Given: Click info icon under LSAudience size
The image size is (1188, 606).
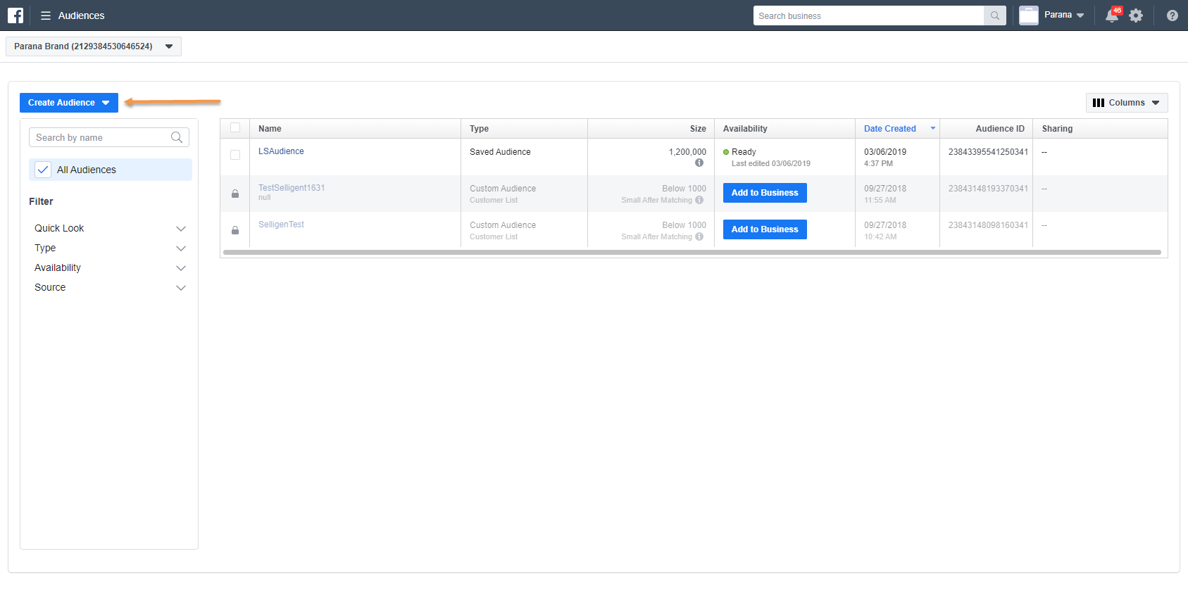Looking at the screenshot, I should click(x=699, y=163).
